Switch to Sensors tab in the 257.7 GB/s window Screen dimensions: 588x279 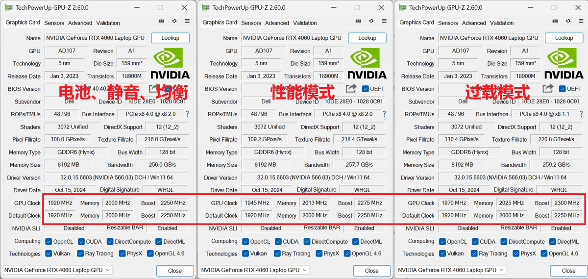click(x=251, y=23)
